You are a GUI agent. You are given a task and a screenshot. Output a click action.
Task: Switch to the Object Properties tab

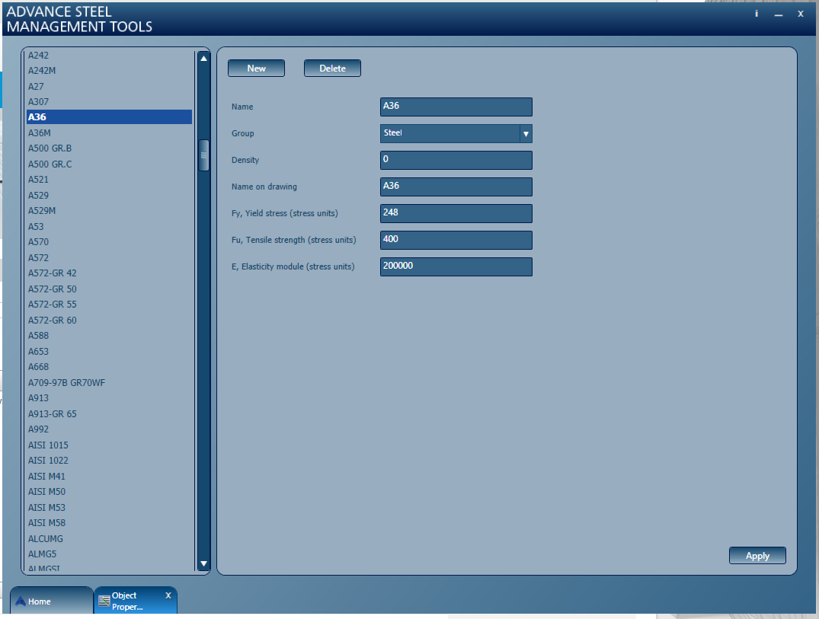pos(136,601)
